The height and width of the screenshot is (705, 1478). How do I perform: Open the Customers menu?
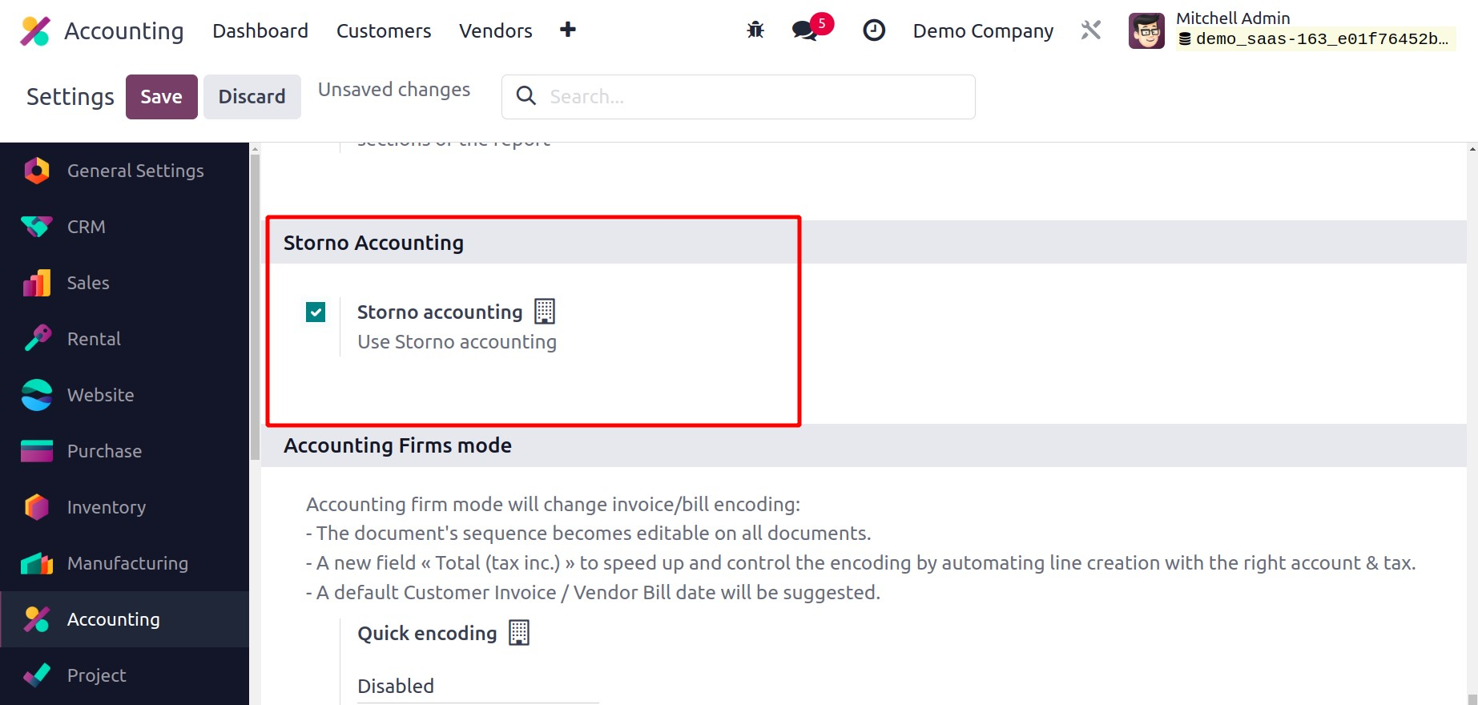(384, 31)
